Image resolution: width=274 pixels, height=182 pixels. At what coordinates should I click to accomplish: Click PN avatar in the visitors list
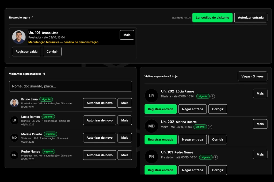(x=14, y=155)
